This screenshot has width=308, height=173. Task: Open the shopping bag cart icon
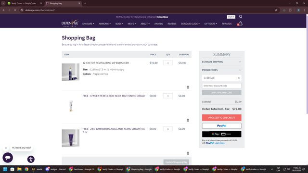tap(240, 24)
